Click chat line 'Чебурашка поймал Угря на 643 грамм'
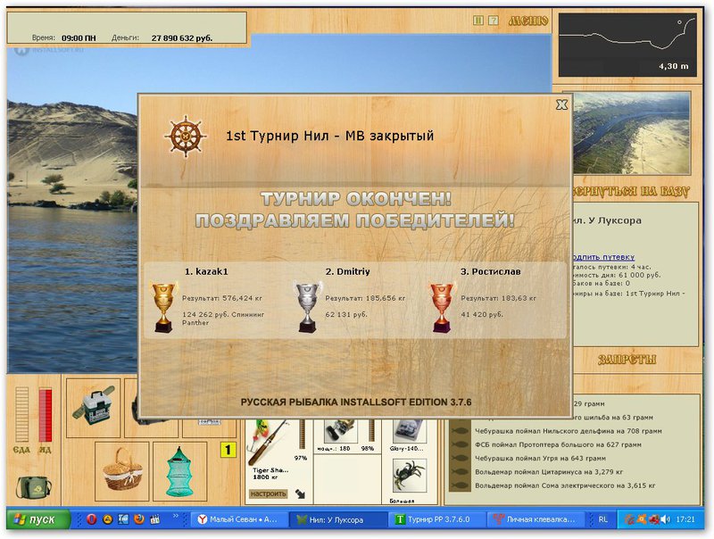The width and height of the screenshot is (714, 539). (x=540, y=458)
